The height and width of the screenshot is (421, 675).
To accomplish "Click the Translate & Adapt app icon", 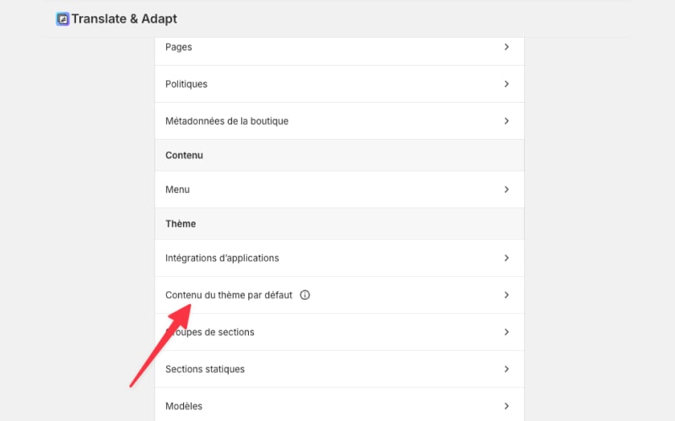I will click(62, 19).
